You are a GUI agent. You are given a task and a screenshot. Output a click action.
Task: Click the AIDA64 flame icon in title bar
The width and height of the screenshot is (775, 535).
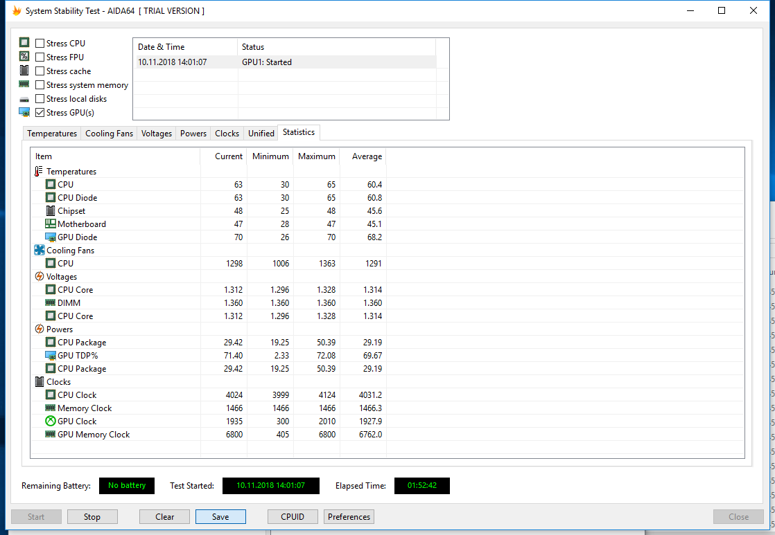(x=17, y=10)
